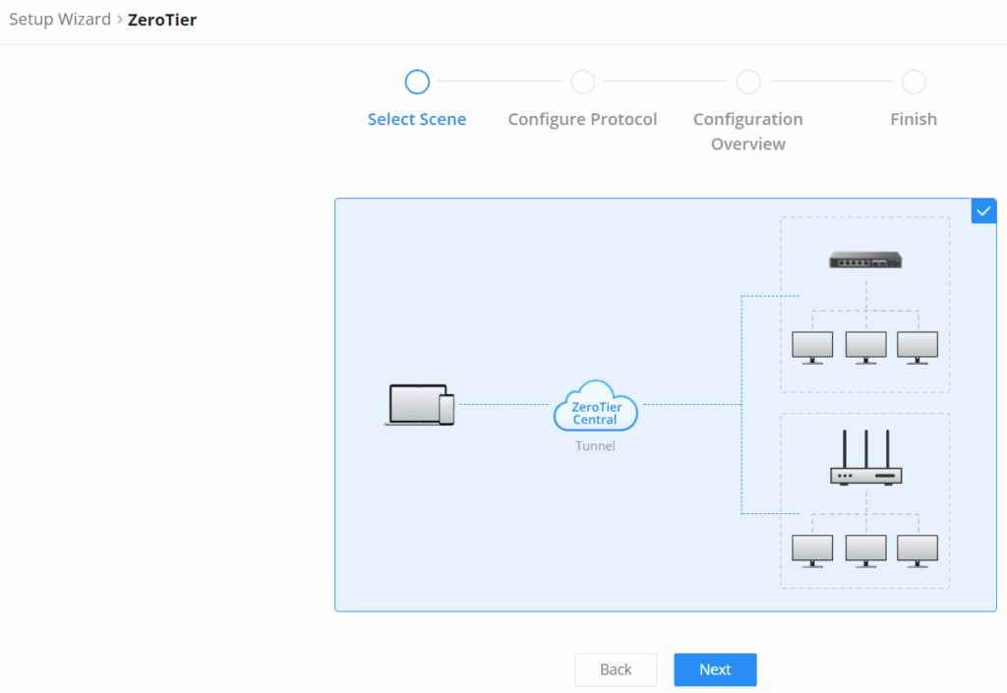Click the breadcrumb chevron separator
Image resolution: width=1007 pixels, height=693 pixels.
[x=119, y=20]
